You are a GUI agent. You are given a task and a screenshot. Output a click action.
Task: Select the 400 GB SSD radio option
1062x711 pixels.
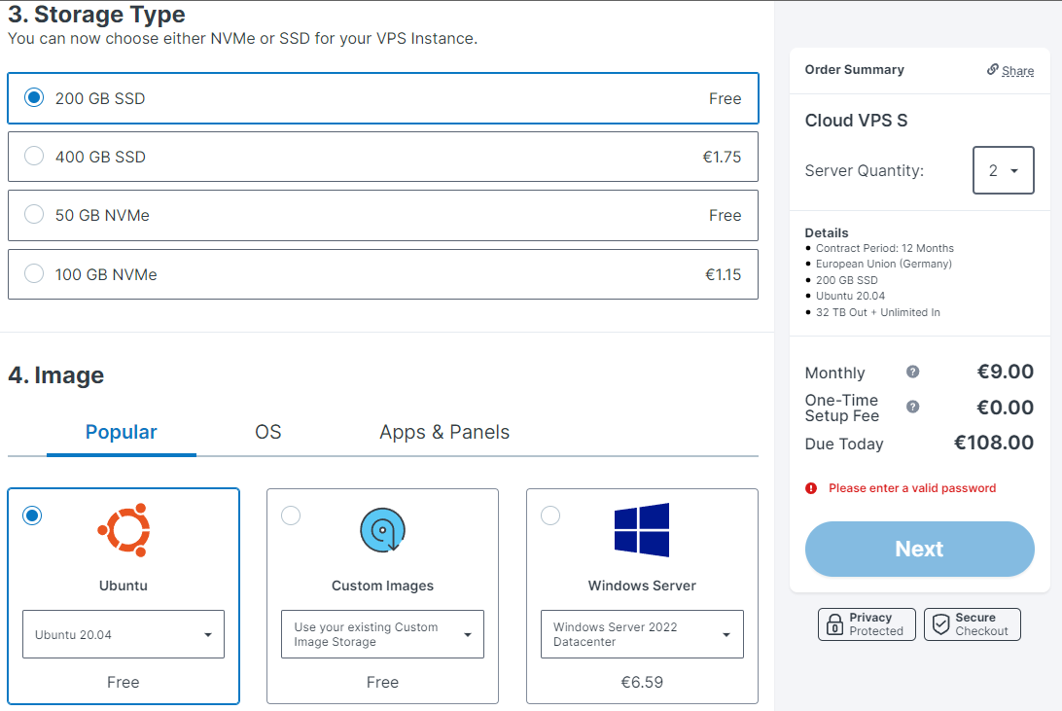point(34,157)
